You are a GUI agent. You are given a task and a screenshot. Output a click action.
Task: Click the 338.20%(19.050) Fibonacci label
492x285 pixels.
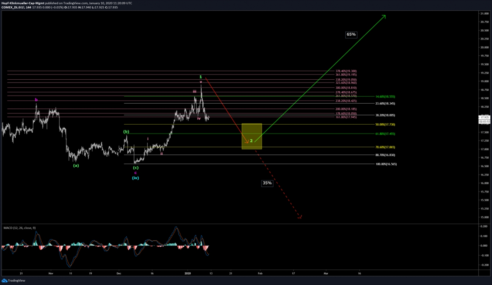pos(346,80)
